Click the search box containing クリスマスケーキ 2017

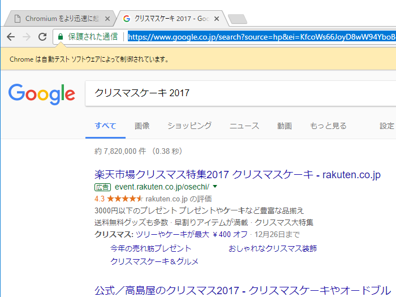(x=240, y=93)
